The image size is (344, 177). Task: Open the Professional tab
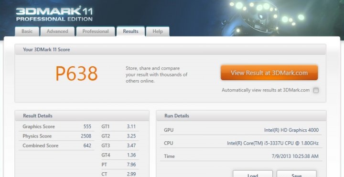[x=96, y=31]
